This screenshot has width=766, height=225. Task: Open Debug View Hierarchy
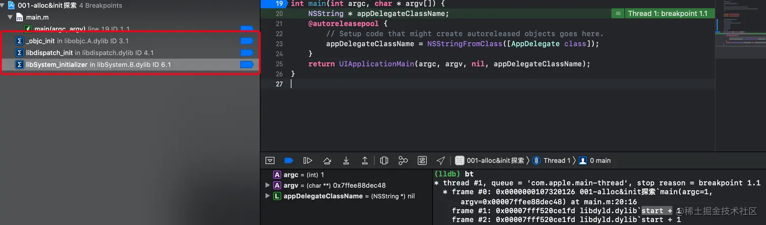[384, 160]
